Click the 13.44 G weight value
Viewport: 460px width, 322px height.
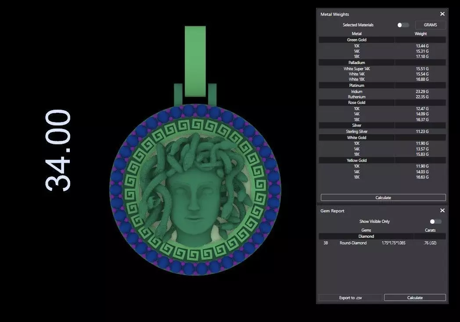tap(422, 46)
